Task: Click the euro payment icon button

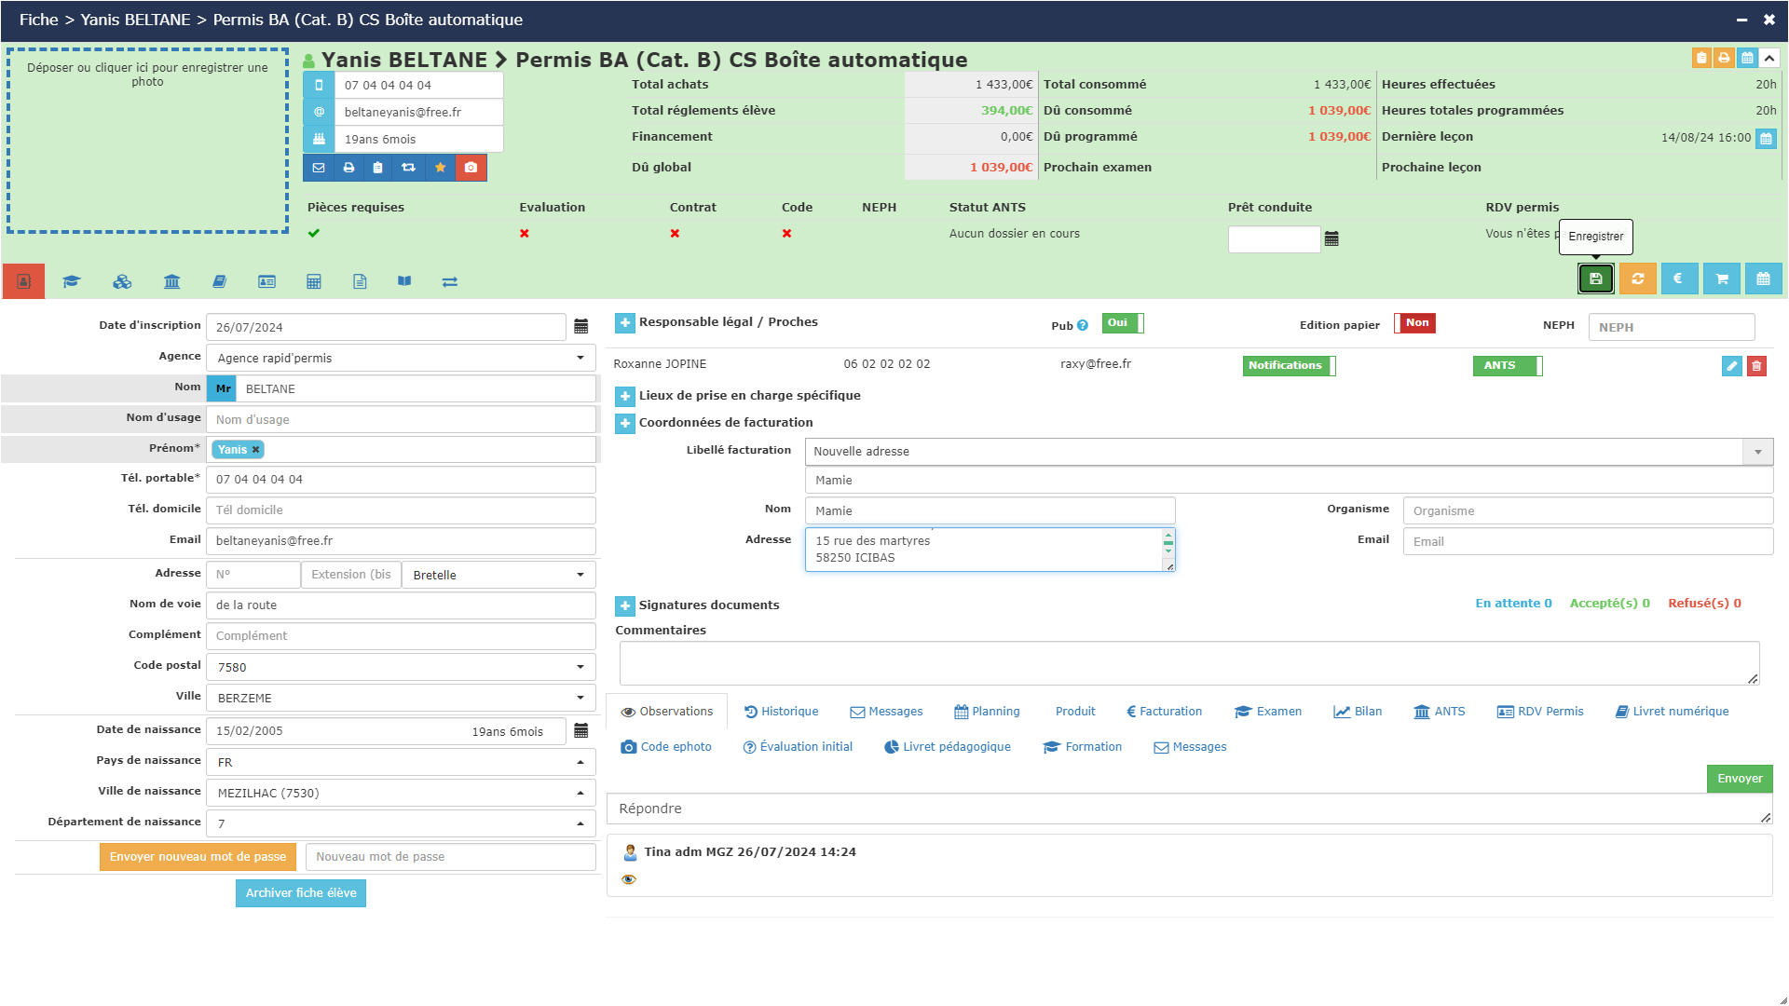Action: (1679, 279)
